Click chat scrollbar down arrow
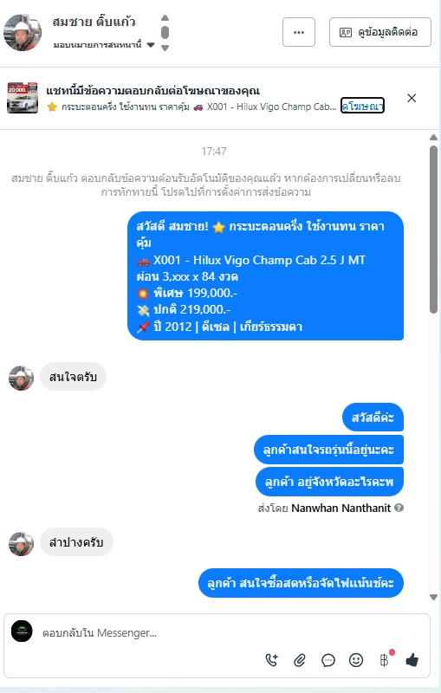Image resolution: width=441 pixels, height=693 pixels. click(x=433, y=597)
